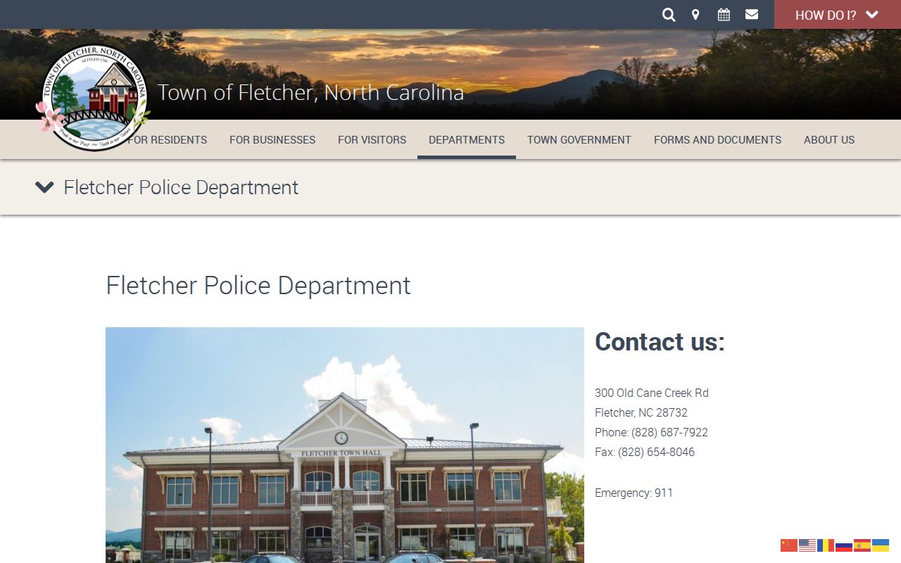Image resolution: width=901 pixels, height=563 pixels.
Task: Pick the Spanish flag language
Action: [862, 545]
